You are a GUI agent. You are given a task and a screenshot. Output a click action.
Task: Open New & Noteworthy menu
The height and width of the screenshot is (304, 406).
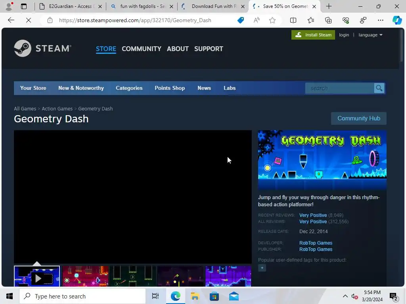pos(81,88)
